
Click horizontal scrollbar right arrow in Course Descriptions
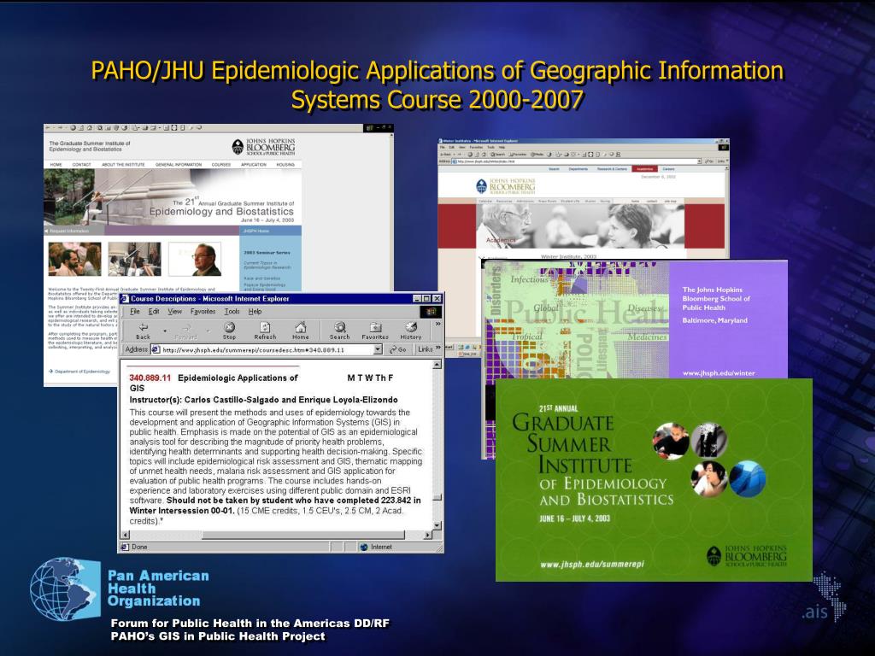tap(428, 535)
